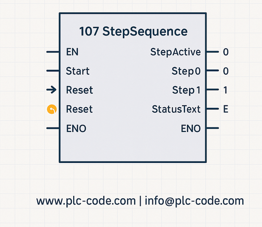
Task: Click the StatusText output label
Action: tap(176, 109)
